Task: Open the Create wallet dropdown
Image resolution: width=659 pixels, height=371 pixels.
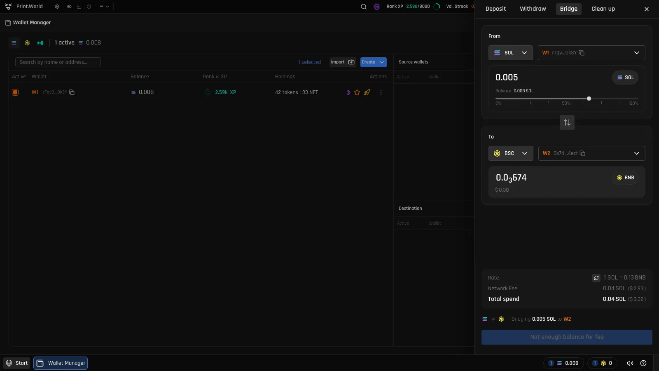Action: (x=374, y=62)
